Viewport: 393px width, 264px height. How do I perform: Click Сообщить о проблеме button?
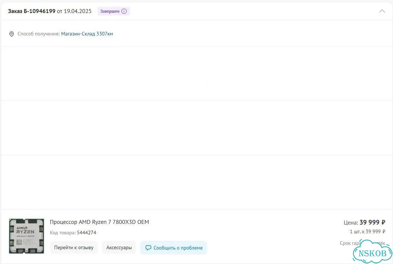click(x=174, y=248)
